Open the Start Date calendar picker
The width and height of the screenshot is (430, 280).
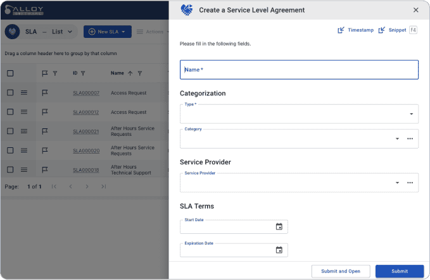pos(279,227)
